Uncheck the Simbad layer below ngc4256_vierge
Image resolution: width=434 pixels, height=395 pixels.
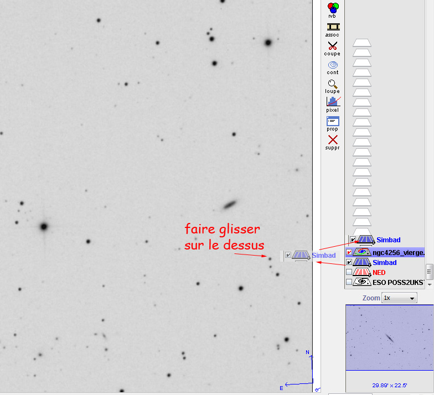point(349,262)
